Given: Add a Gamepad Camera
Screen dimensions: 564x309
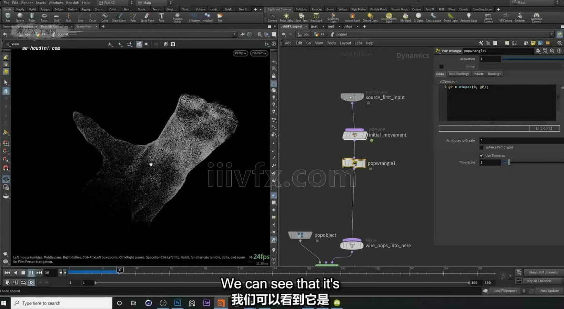Looking at the screenshot, I should [x=536, y=18].
